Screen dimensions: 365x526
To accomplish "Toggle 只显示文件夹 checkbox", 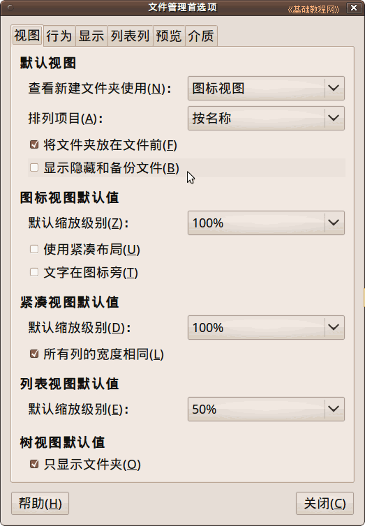I will tap(34, 465).
